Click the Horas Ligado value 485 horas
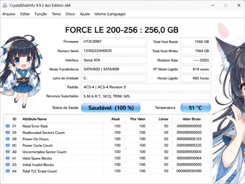 point(196,78)
